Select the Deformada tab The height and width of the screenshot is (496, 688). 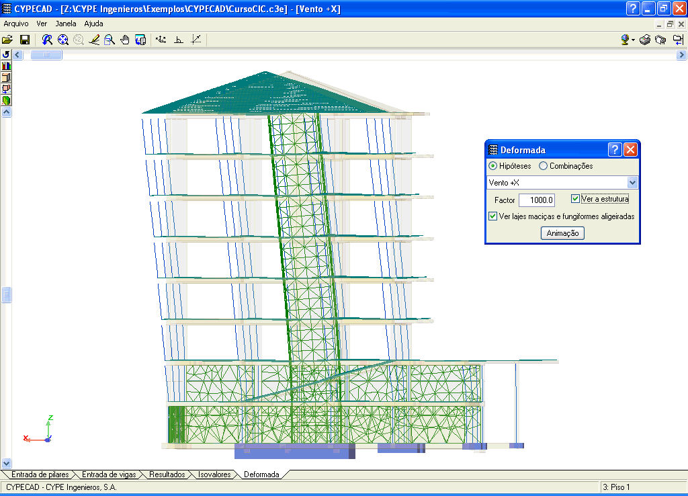[x=261, y=474]
